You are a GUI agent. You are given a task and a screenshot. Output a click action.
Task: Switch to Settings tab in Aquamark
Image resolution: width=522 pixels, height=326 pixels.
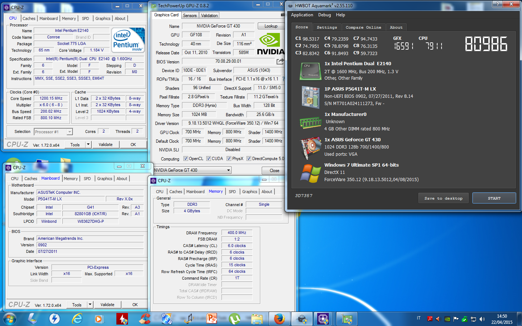click(x=327, y=27)
